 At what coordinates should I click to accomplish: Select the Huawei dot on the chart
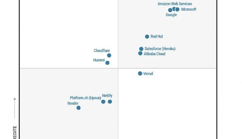107,63
